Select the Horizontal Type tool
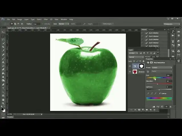This screenshot has height=136, width=182. click(3, 88)
